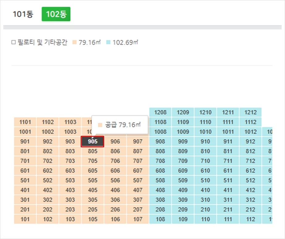Pick unit 607

click(x=138, y=170)
